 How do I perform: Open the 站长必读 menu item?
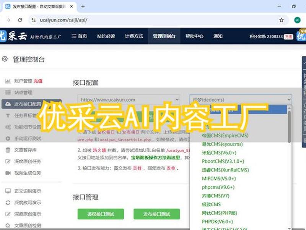[106, 36]
